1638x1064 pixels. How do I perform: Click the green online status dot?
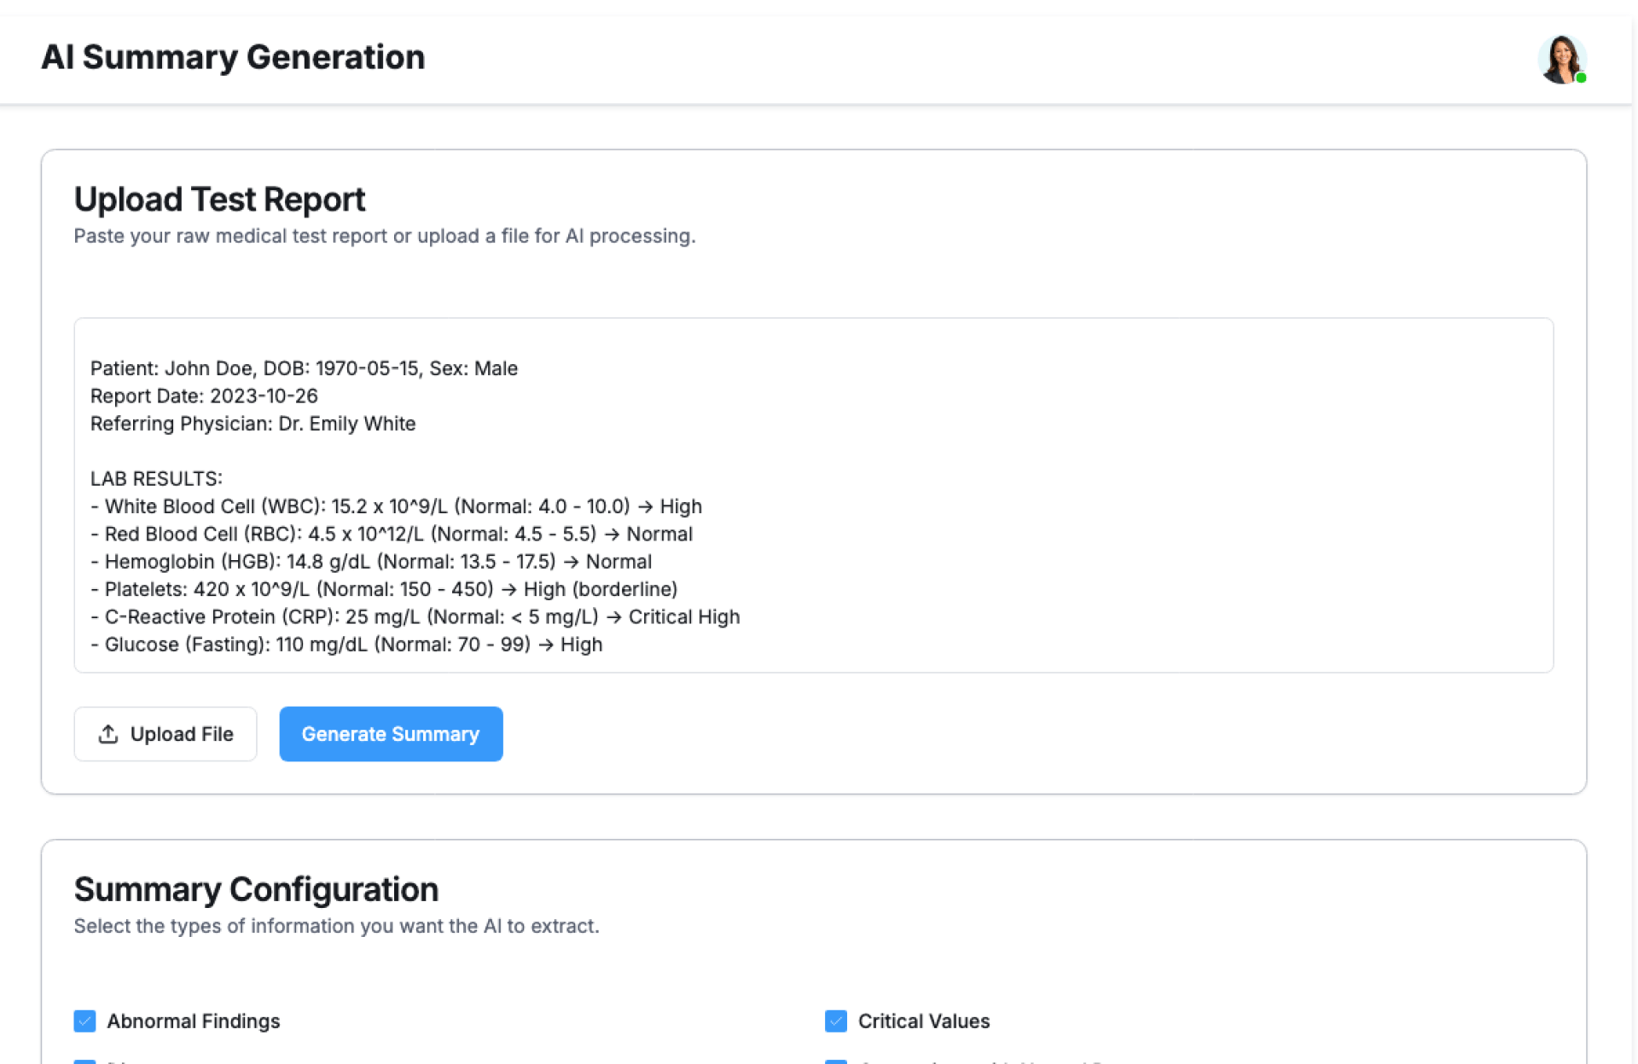[x=1581, y=78]
